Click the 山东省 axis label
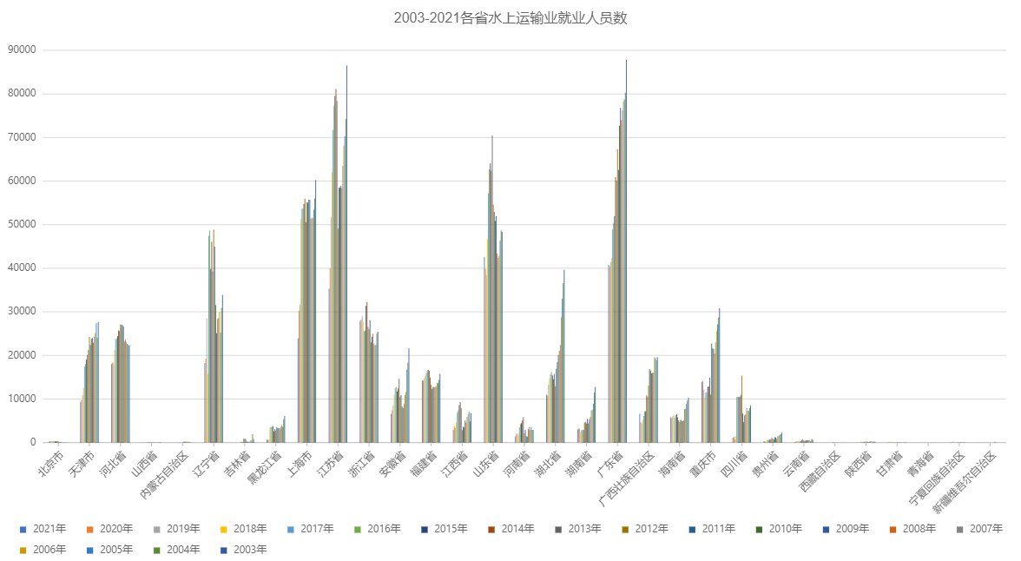Viewport: 1021px width, 561px height. 486,463
